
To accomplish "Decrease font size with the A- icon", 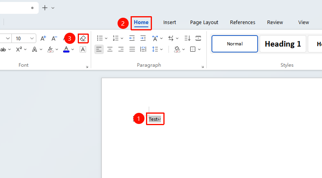I will [x=54, y=38].
